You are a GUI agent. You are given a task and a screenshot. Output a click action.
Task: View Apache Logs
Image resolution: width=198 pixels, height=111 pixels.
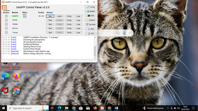point(78,16)
